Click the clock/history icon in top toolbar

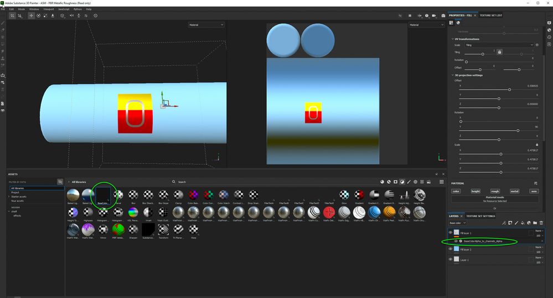pos(95,16)
